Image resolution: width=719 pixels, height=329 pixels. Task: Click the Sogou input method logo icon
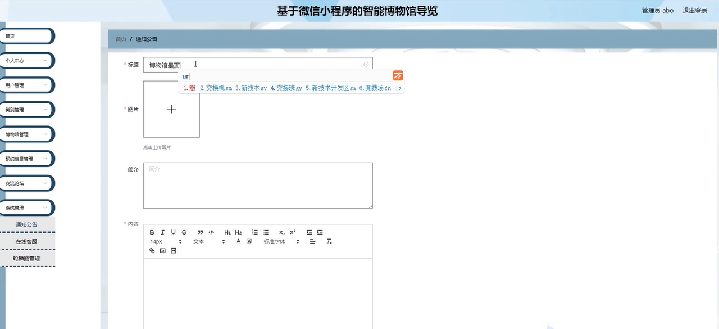(398, 76)
